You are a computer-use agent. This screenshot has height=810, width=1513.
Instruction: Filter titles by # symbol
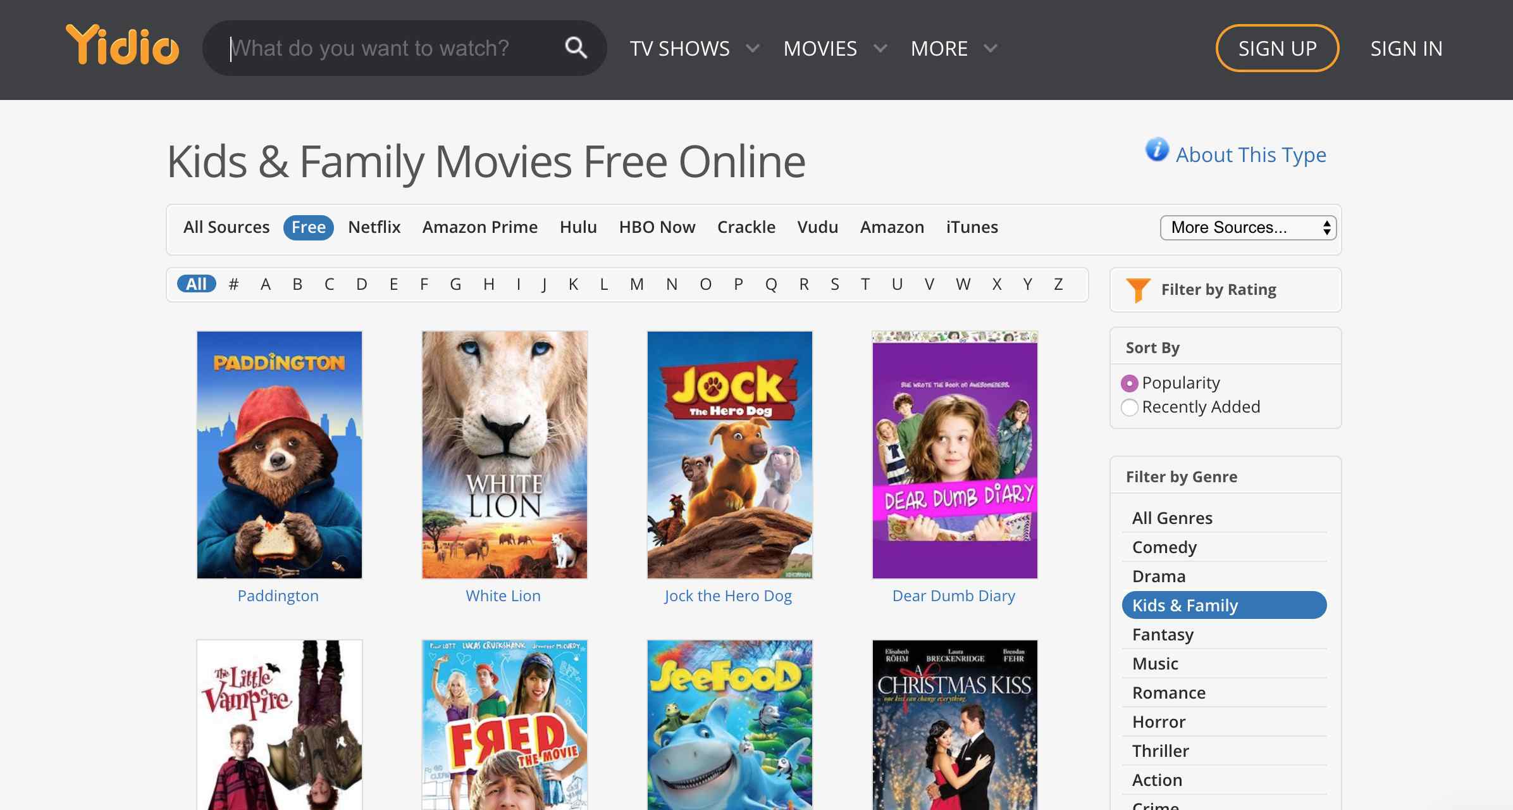tap(233, 284)
